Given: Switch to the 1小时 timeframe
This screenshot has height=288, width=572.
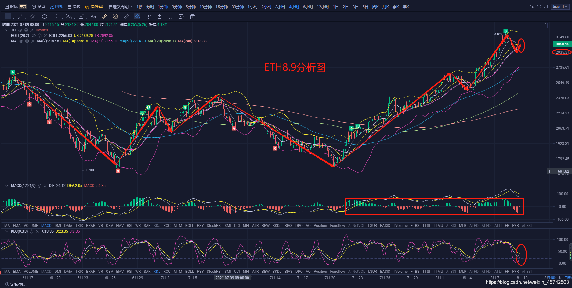Looking at the screenshot, I should click(x=253, y=7).
